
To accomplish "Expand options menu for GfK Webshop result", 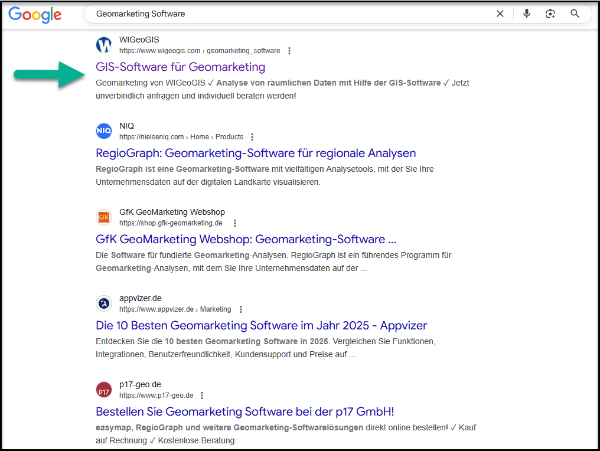I will pyautogui.click(x=235, y=223).
